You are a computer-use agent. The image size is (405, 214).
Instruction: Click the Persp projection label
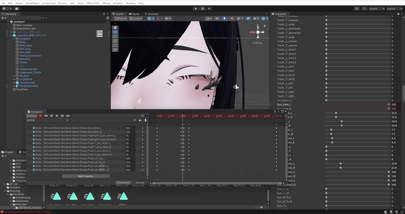click(257, 43)
